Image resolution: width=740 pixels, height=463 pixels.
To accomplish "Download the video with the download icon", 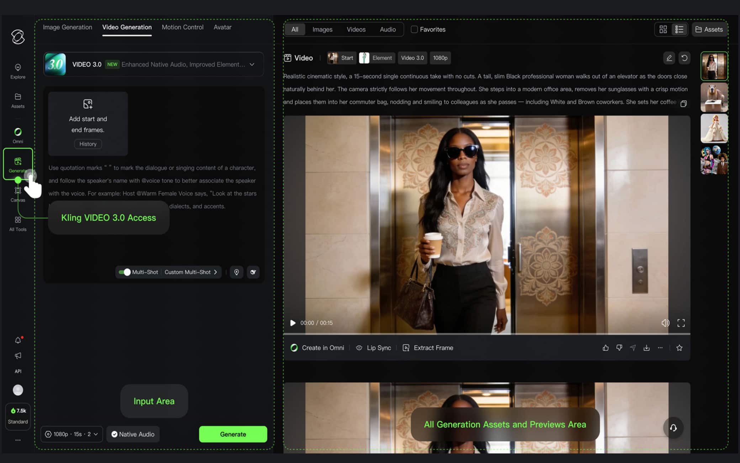I will [646, 348].
